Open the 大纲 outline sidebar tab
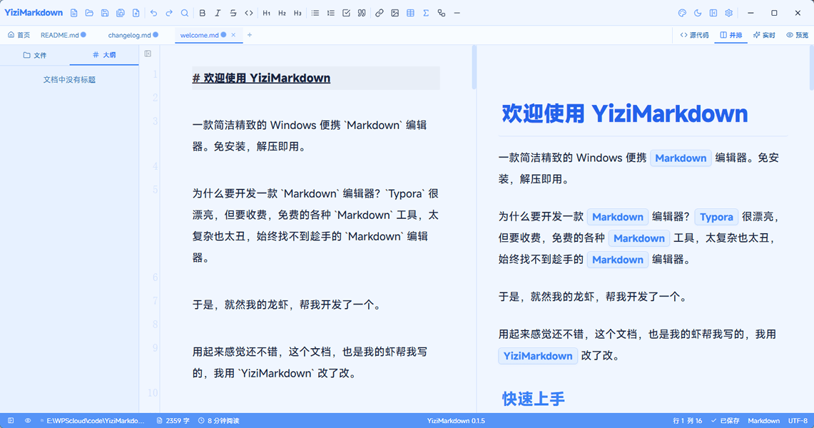 coord(104,55)
